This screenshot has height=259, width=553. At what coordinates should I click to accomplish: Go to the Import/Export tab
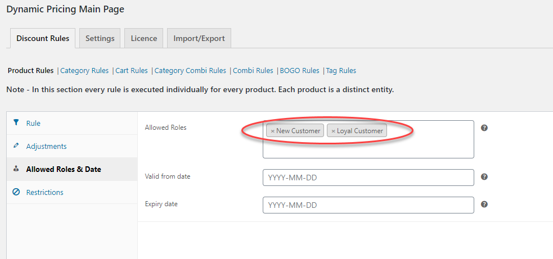199,38
